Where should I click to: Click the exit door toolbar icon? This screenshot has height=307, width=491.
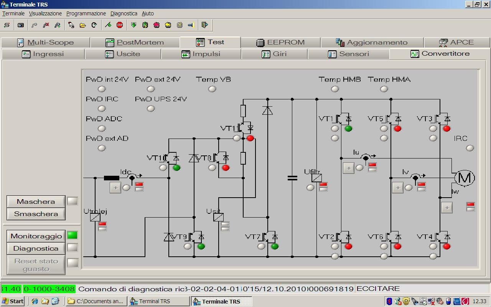tap(204, 25)
